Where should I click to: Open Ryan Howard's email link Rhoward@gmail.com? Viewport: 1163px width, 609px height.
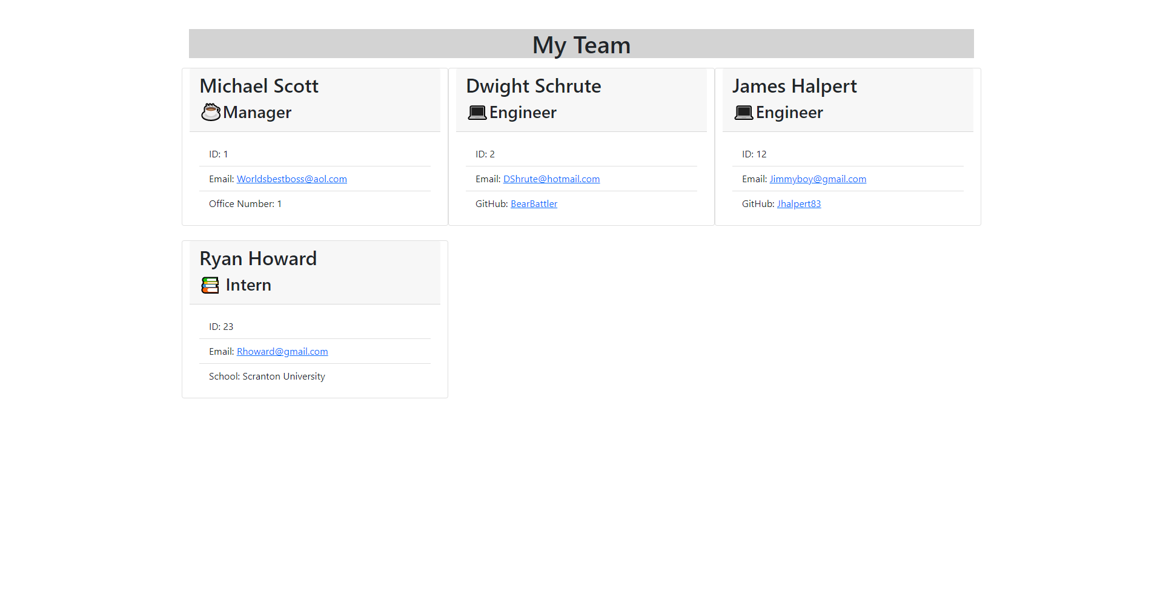click(x=282, y=351)
